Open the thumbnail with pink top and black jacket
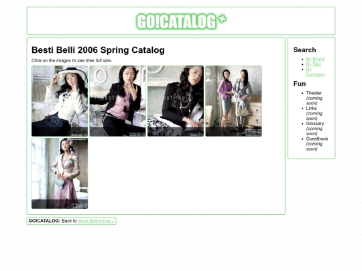The width and height of the screenshot is (362, 271). [118, 101]
